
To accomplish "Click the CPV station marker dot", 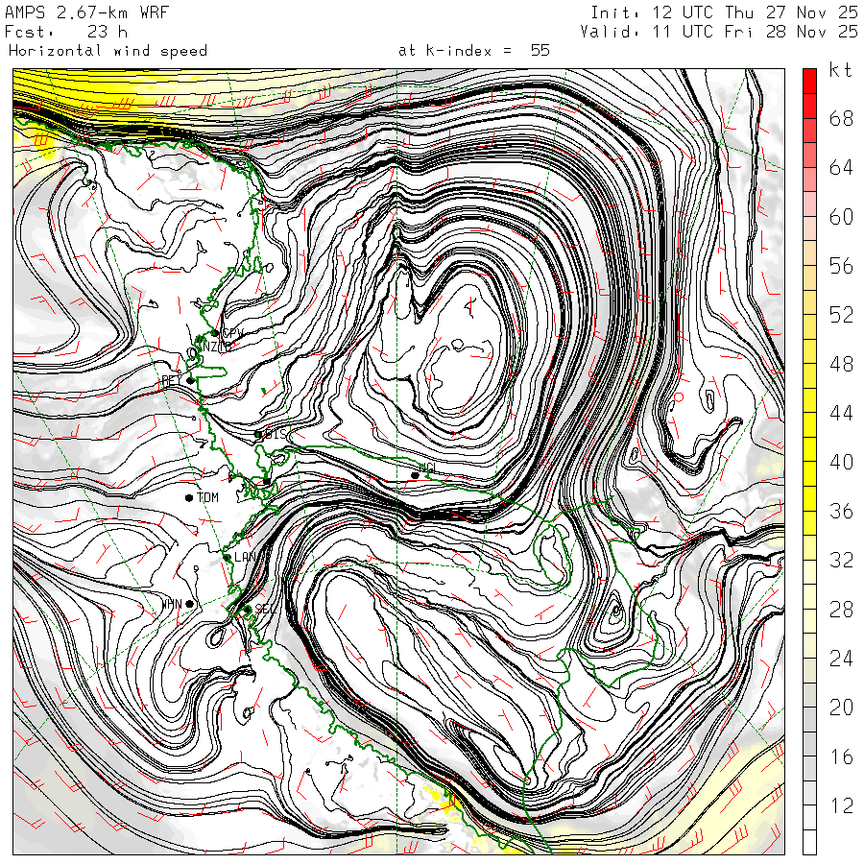I will tap(215, 333).
